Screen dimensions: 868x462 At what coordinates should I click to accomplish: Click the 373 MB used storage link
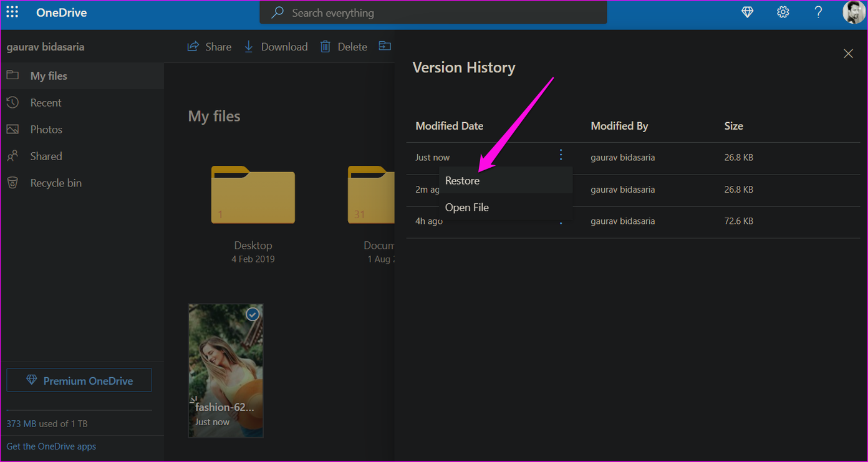click(47, 424)
